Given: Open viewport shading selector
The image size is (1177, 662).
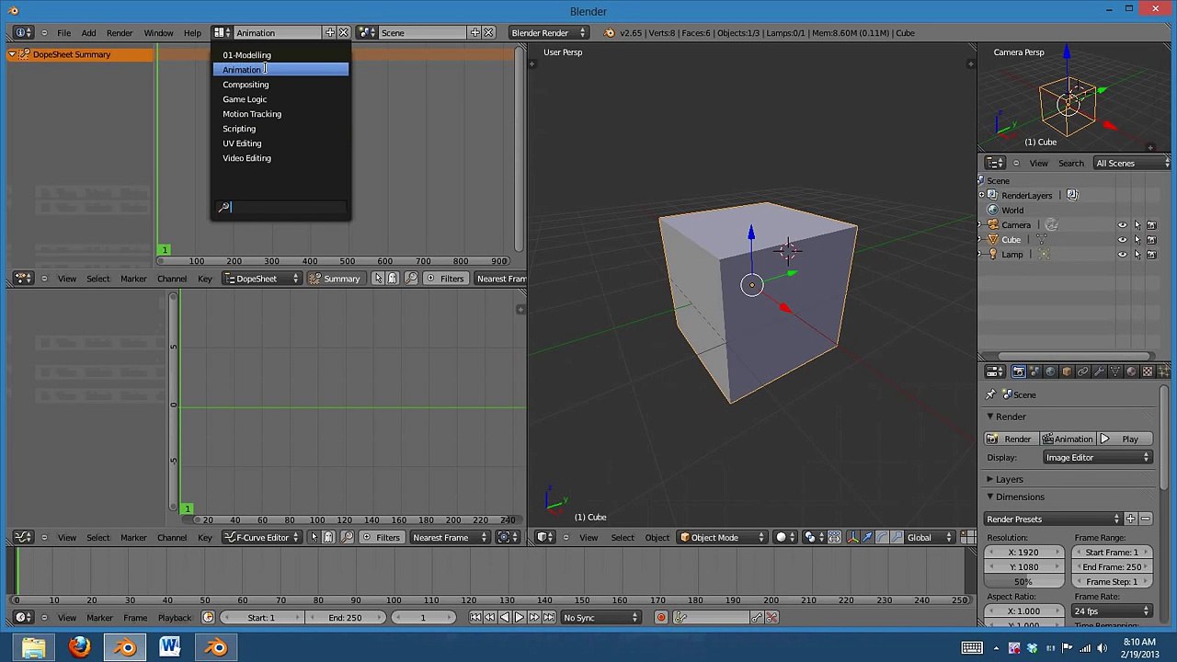Looking at the screenshot, I should tap(785, 537).
